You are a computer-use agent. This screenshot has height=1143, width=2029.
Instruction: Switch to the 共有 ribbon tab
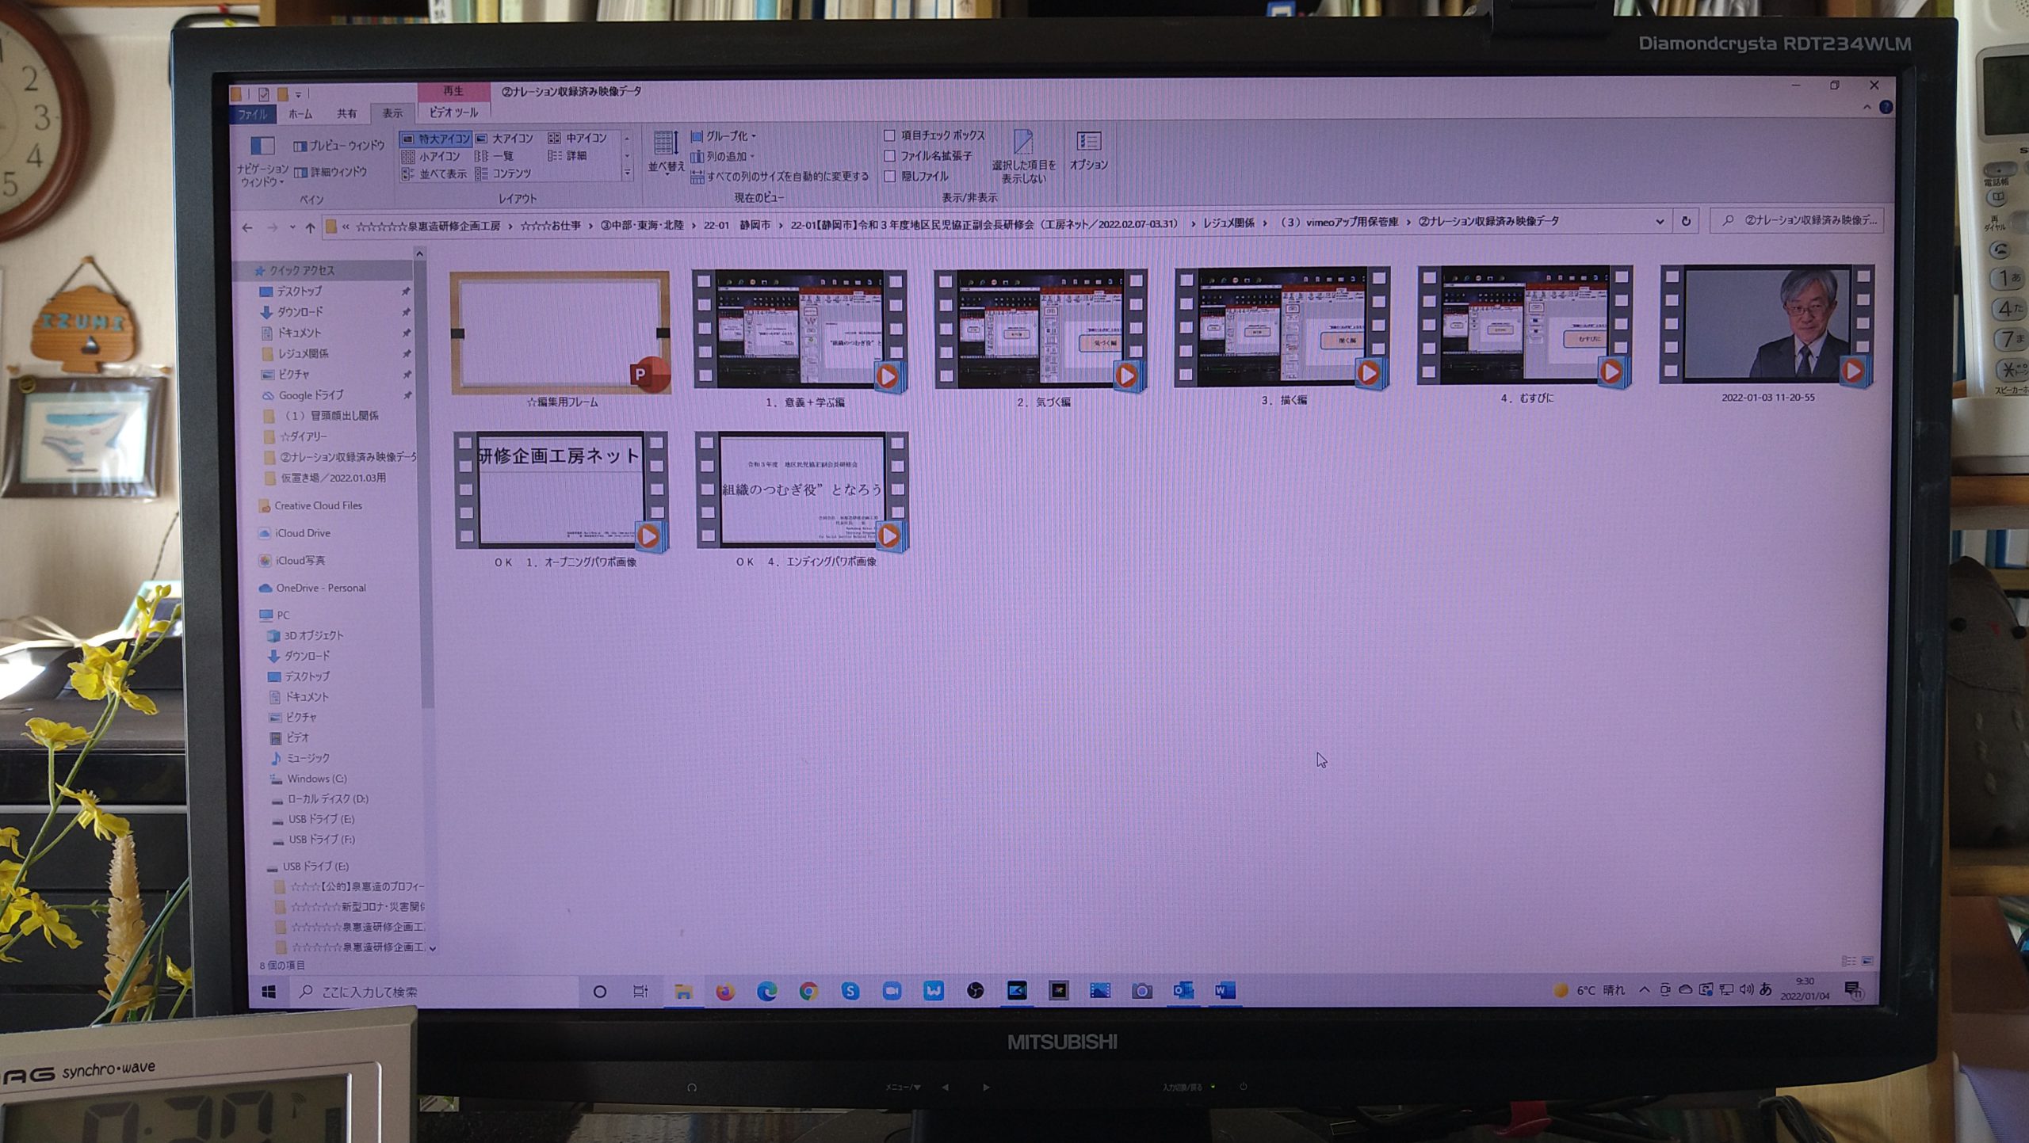tap(346, 113)
